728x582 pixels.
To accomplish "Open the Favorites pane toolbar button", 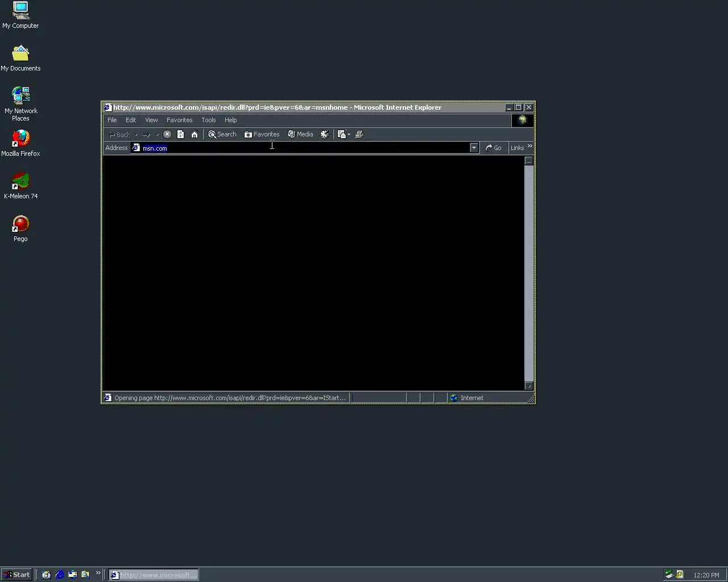I will [x=262, y=135].
